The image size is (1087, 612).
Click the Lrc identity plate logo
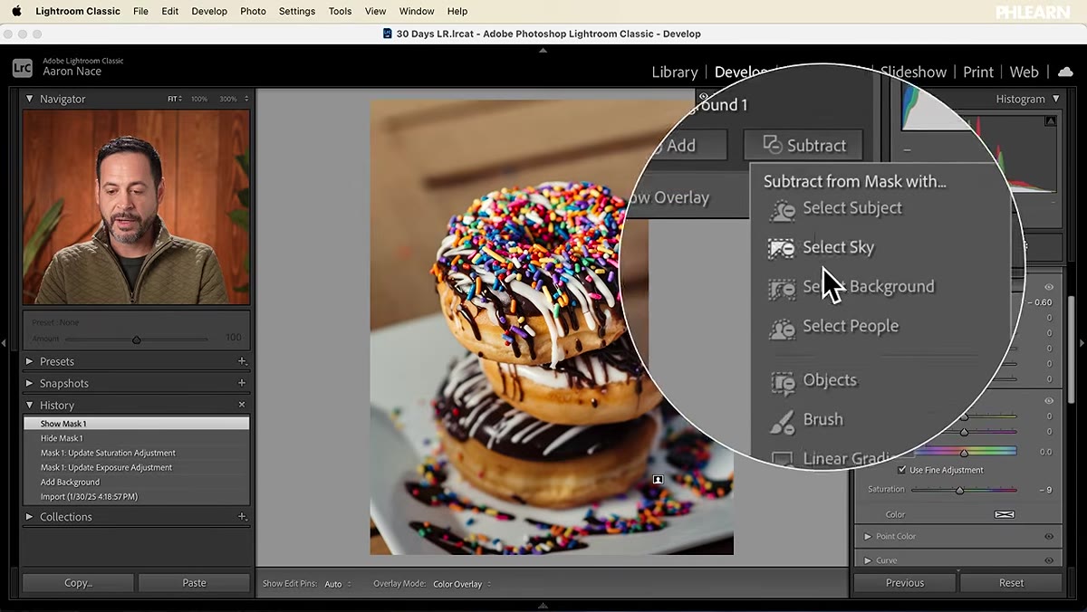23,67
